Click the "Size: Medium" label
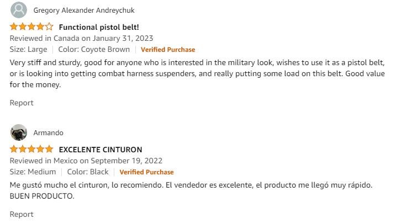The height and width of the screenshot is (224, 411). (x=33, y=172)
